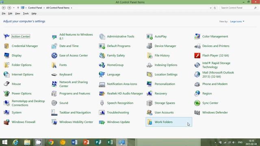Show hidden tray icons arrow

click(x=215, y=142)
